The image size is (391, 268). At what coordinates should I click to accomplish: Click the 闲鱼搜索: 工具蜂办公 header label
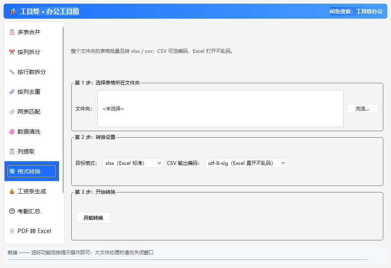coord(356,11)
